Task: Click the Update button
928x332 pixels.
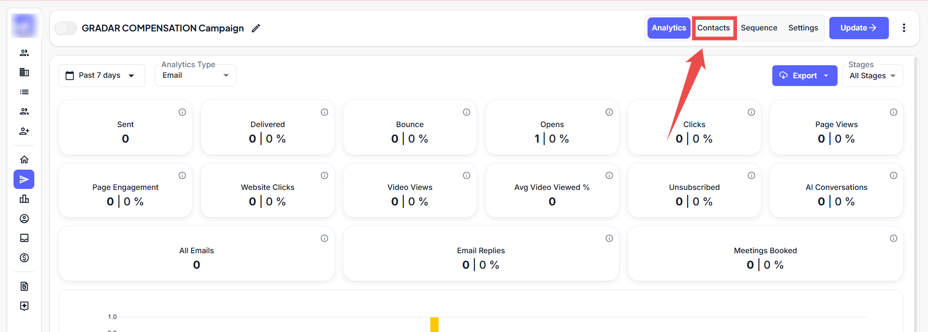Action: pyautogui.click(x=858, y=28)
